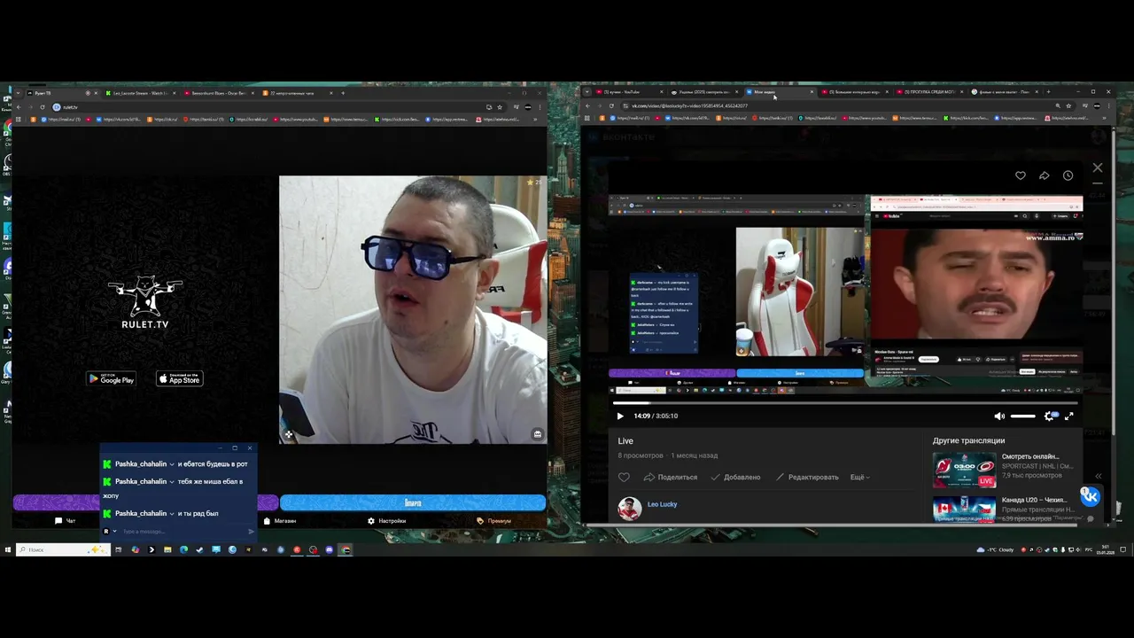Open the Премиум tab in Rulet.tv
The width and height of the screenshot is (1134, 638).
click(x=493, y=521)
